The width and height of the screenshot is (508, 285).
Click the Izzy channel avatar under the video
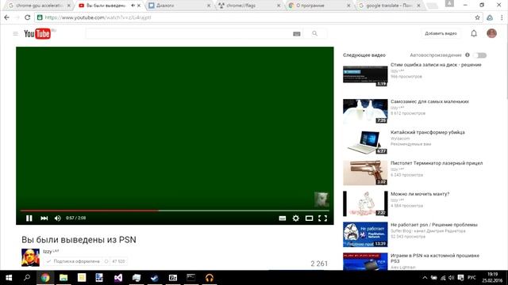coord(30,257)
